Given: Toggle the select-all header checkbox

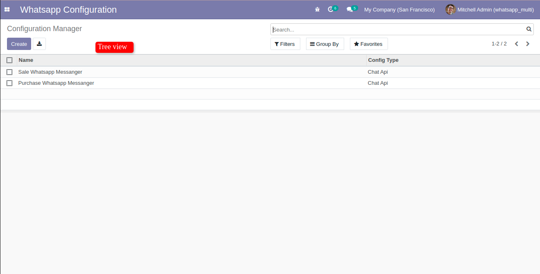Looking at the screenshot, I should click(9, 60).
